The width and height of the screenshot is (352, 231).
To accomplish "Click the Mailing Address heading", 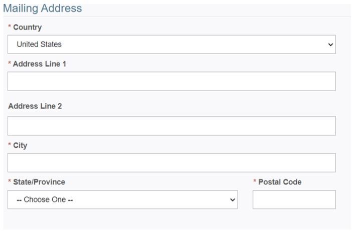I will pos(42,9).
